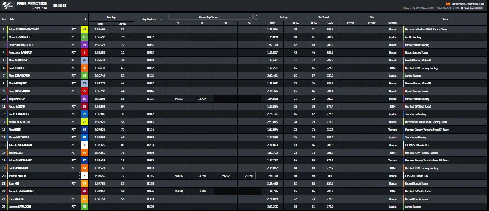This screenshot has width=489, height=211.
Task: Click Jorge Martin's S1 time 24.183
Action: 178,99
